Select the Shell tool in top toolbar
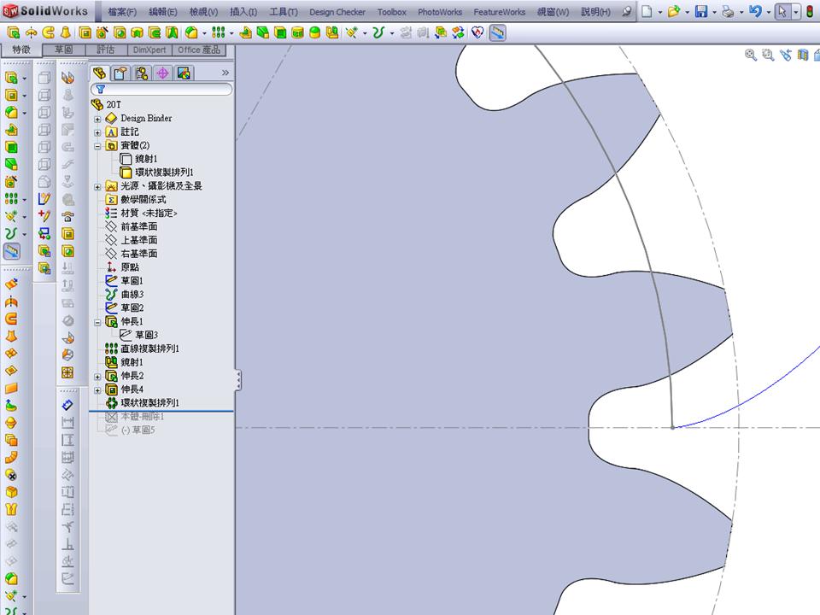This screenshot has width=820, height=615. click(280, 33)
